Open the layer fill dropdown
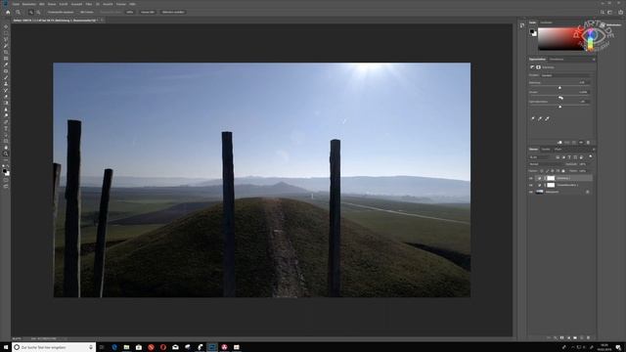626x352 pixels. tap(583, 171)
